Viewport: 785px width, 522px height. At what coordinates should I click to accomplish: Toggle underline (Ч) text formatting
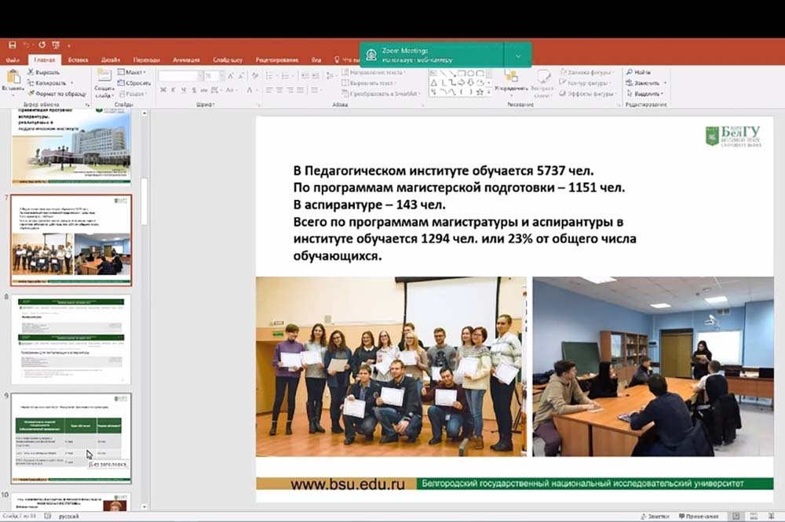pos(184,90)
